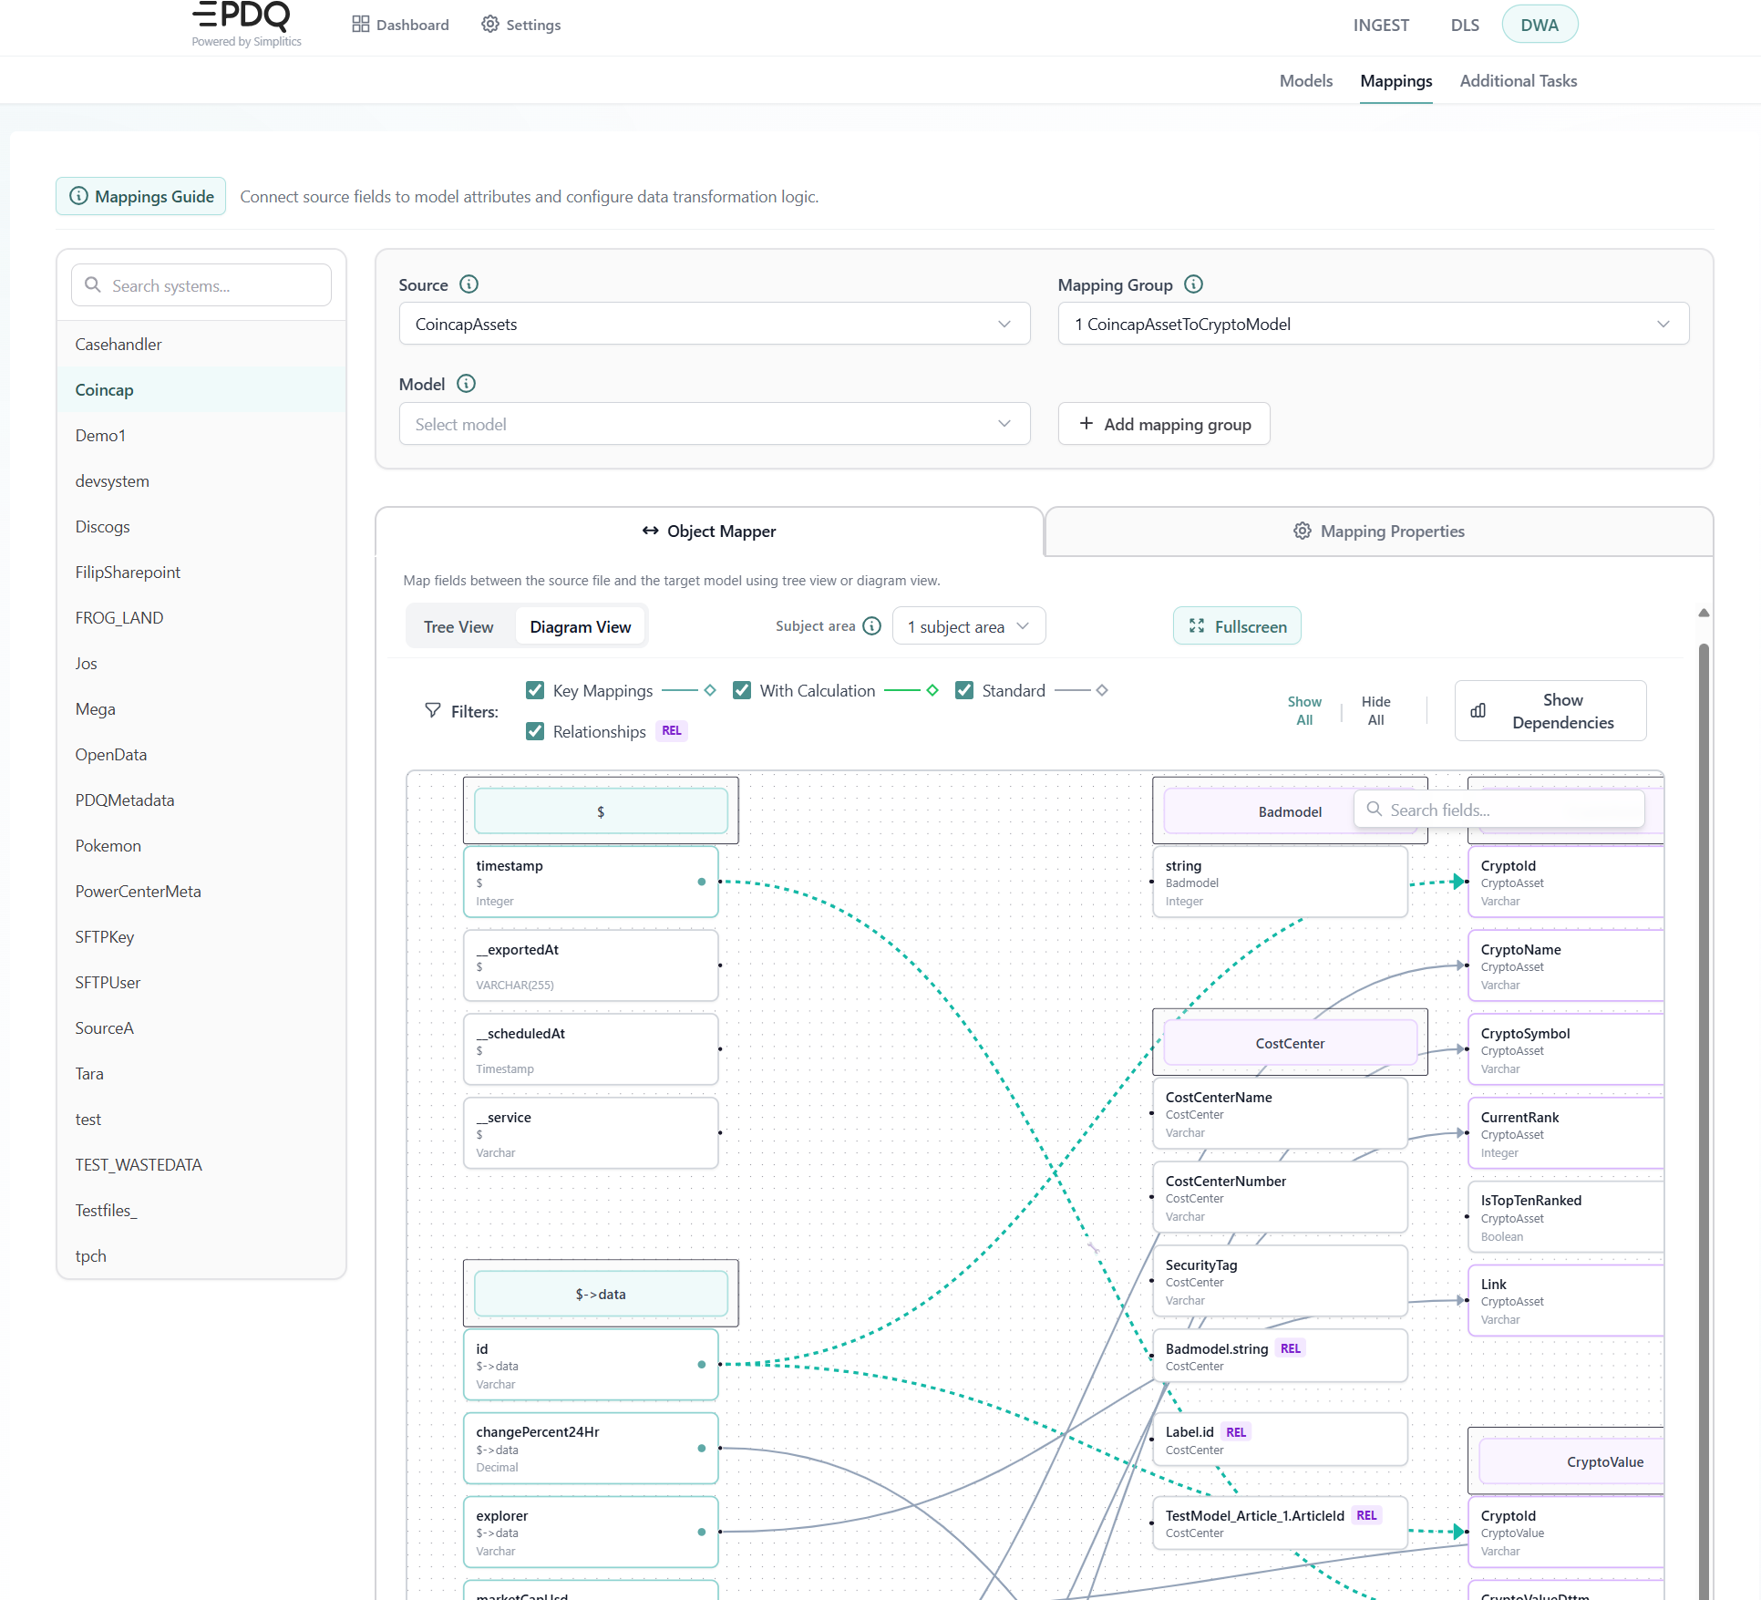This screenshot has width=1761, height=1600.
Task: Click the Show All link
Action: (1304, 710)
